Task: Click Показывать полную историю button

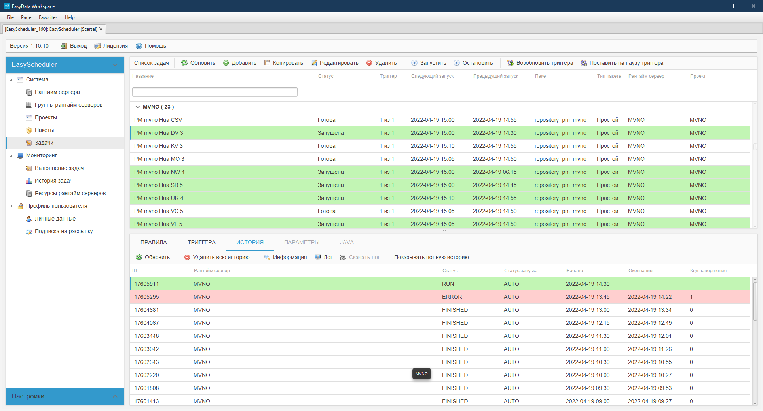Action: [x=431, y=257]
